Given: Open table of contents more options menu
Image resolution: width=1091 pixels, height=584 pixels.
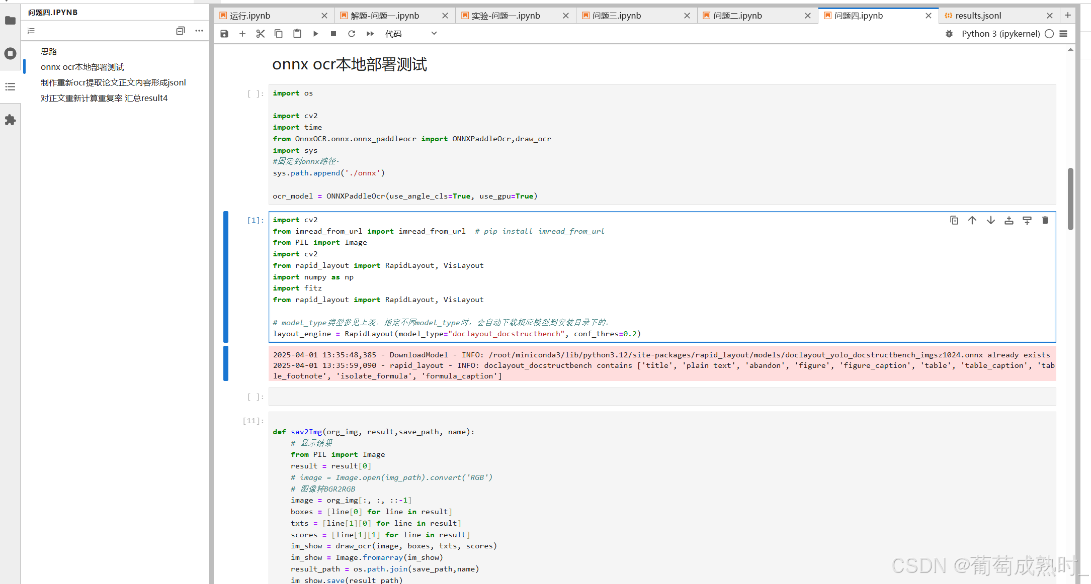Looking at the screenshot, I should [x=199, y=31].
